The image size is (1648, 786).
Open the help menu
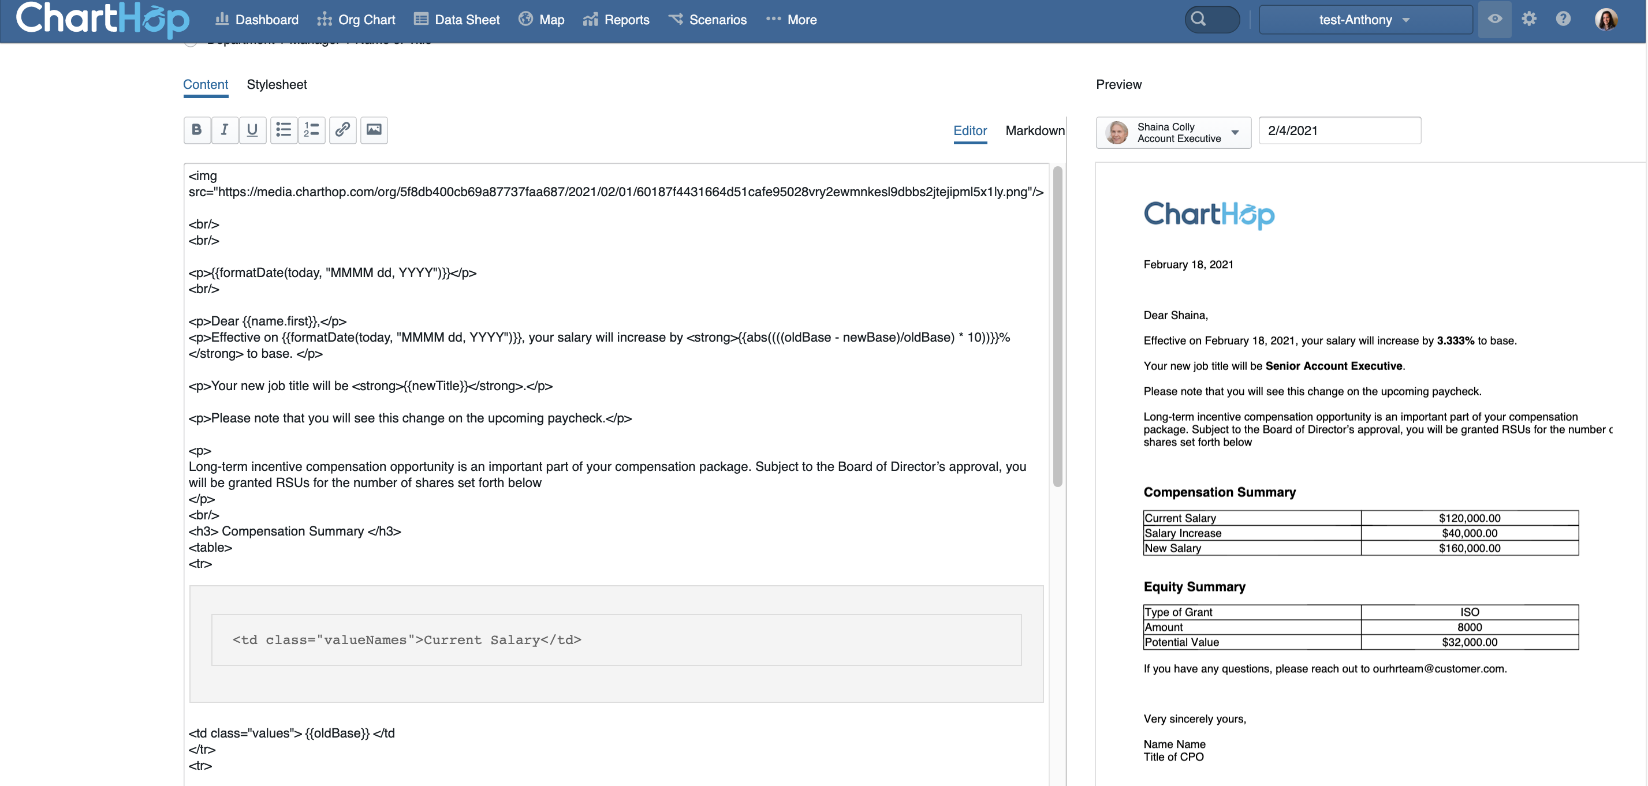click(x=1563, y=19)
